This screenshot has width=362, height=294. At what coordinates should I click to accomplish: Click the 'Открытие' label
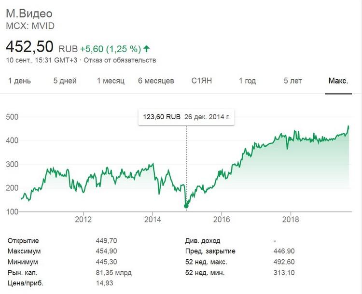[x=23, y=241]
